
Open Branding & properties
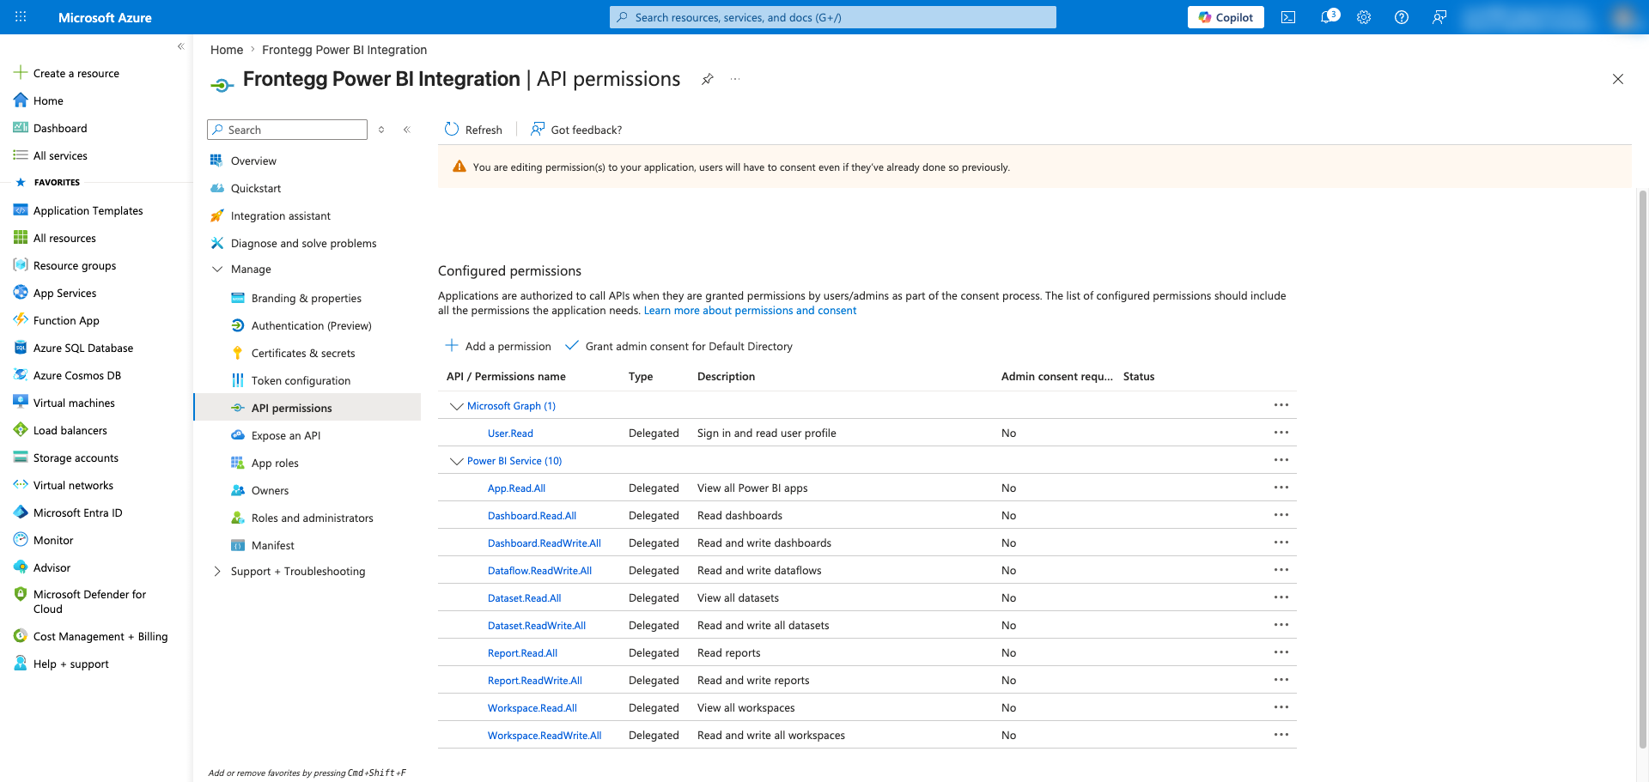click(307, 298)
